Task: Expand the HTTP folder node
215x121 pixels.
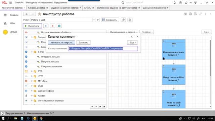Action: click(x=32, y=76)
